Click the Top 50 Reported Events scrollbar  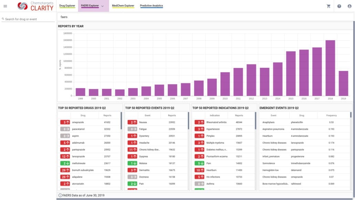tap(188, 121)
